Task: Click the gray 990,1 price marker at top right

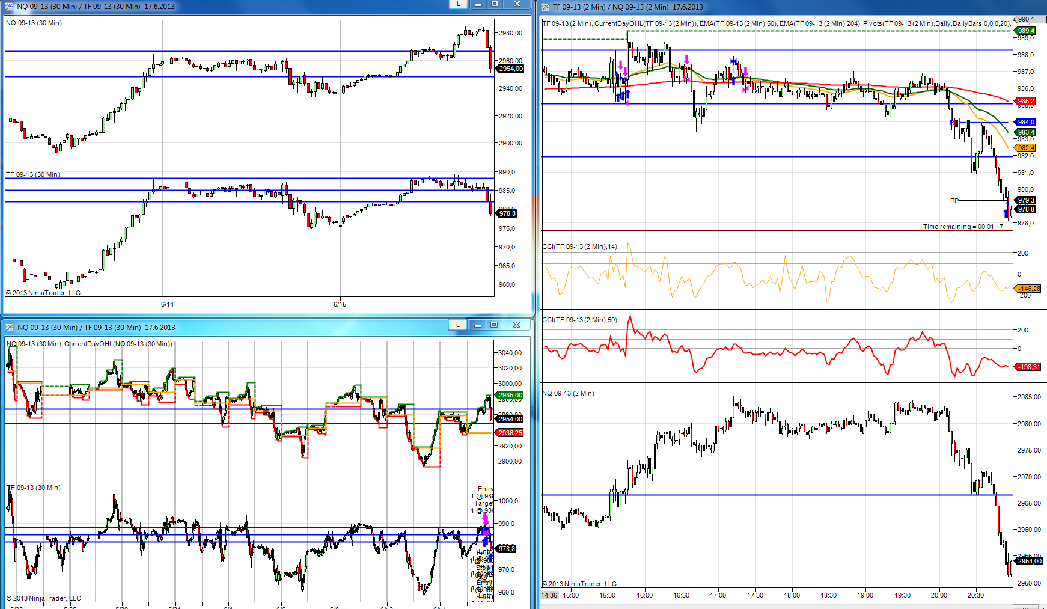Action: point(1025,20)
